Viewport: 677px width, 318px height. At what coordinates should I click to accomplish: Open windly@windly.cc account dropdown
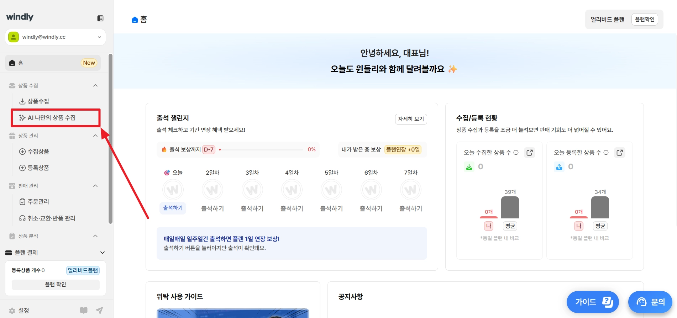click(56, 37)
